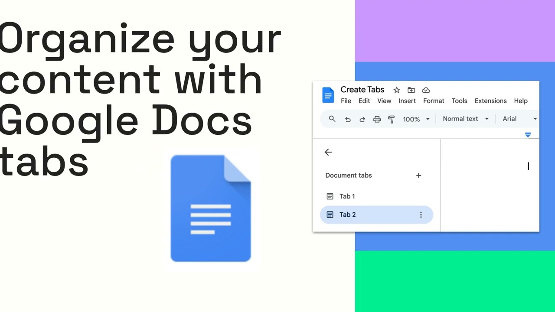555x312 pixels.
Task: Click the large Google Docs logo graphic
Action: point(211,208)
